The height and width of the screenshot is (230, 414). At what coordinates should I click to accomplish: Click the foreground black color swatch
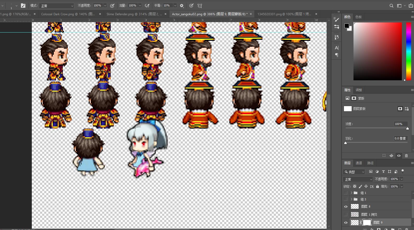coord(347,26)
